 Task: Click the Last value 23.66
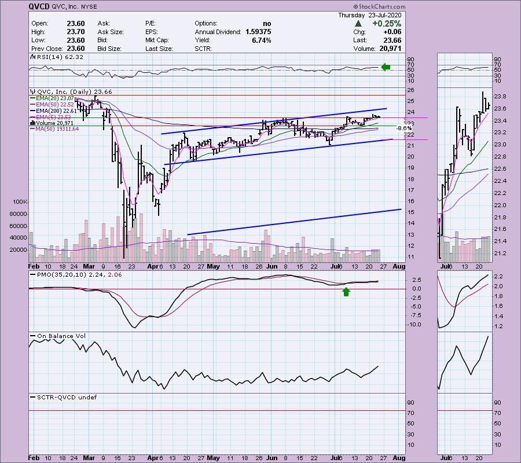tap(392, 40)
